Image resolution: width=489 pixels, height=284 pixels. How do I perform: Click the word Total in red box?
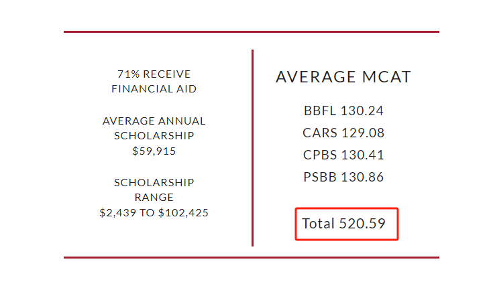pyautogui.click(x=318, y=224)
